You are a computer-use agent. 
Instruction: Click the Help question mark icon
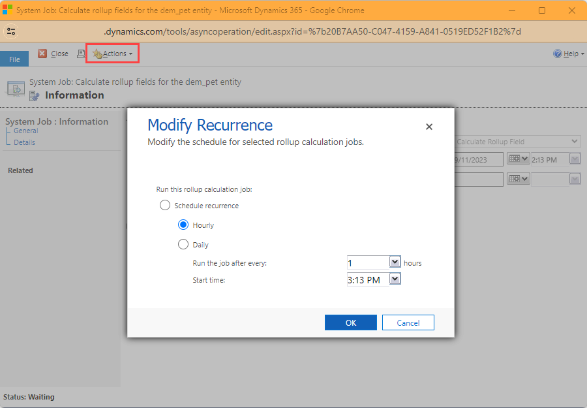pyautogui.click(x=558, y=54)
